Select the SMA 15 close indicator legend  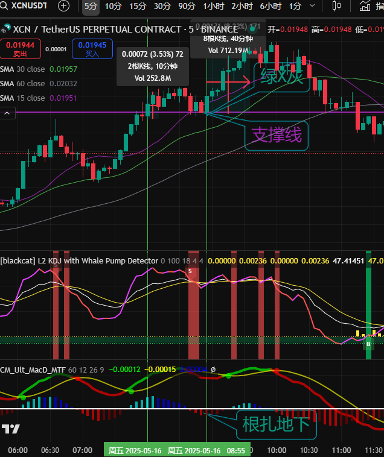tap(39, 98)
